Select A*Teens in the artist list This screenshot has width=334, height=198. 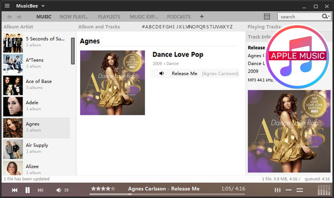(36, 64)
